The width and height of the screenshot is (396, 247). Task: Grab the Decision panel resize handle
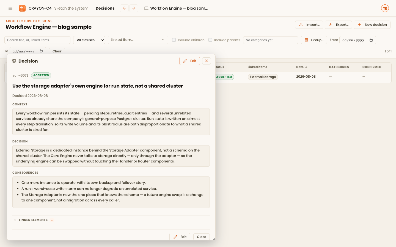click(x=214, y=239)
